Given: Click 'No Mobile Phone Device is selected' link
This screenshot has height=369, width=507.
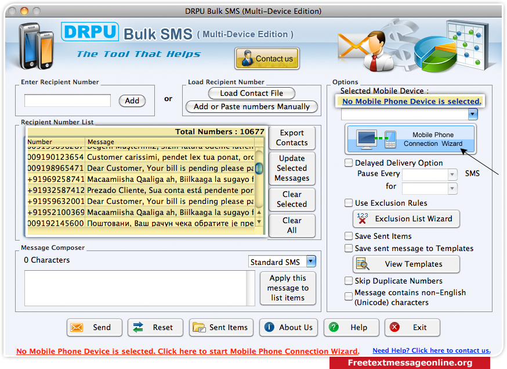Looking at the screenshot, I should (412, 101).
